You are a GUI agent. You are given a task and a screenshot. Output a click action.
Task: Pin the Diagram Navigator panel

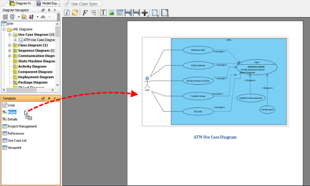[x=49, y=10]
